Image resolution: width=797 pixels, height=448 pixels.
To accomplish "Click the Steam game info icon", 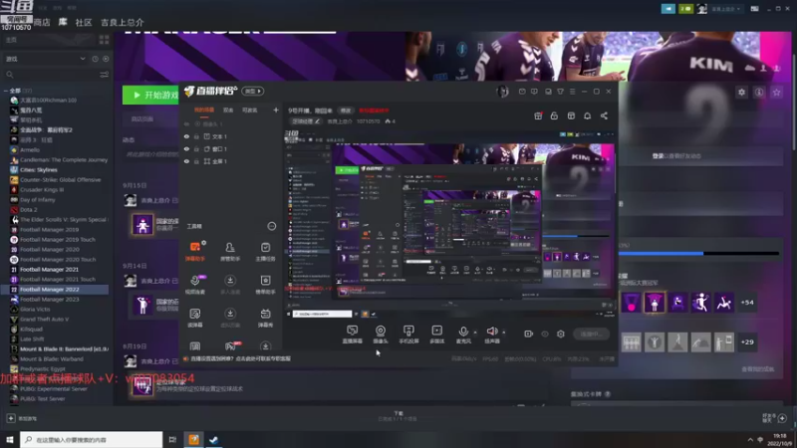I will pos(759,93).
